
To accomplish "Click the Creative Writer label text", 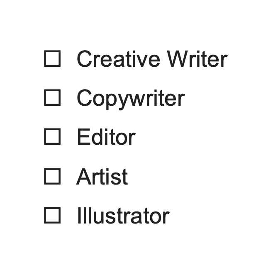I will [x=152, y=59].
